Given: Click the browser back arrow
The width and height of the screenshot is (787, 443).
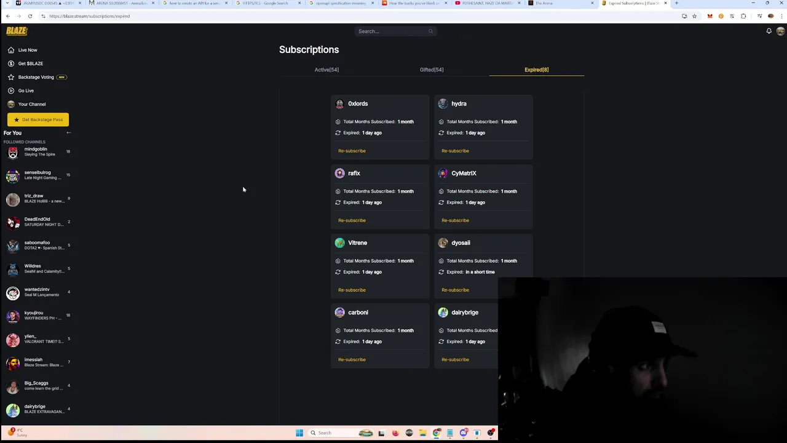Looking at the screenshot, I should 8,16.
